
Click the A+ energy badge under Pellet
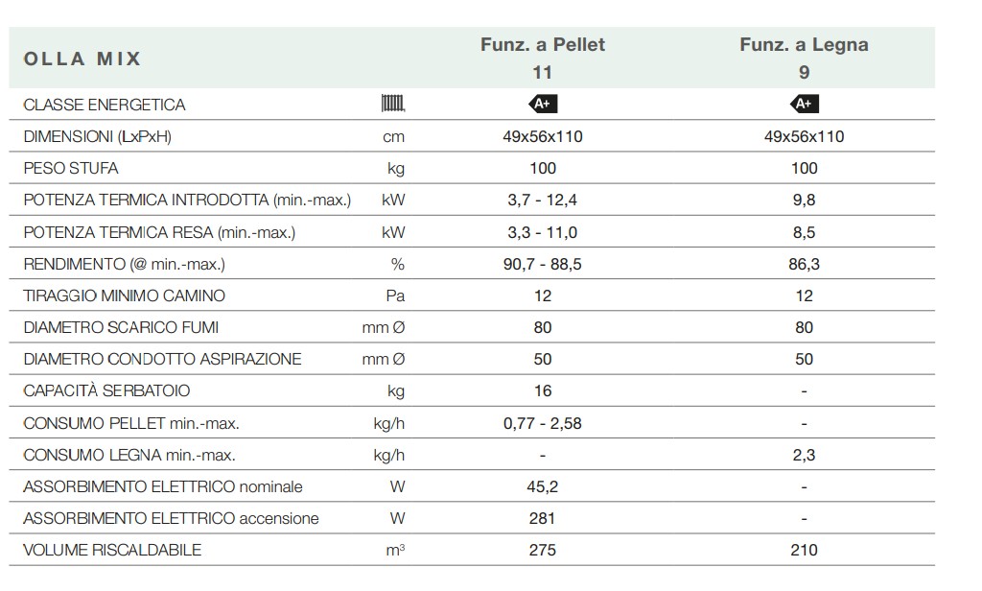(x=543, y=104)
